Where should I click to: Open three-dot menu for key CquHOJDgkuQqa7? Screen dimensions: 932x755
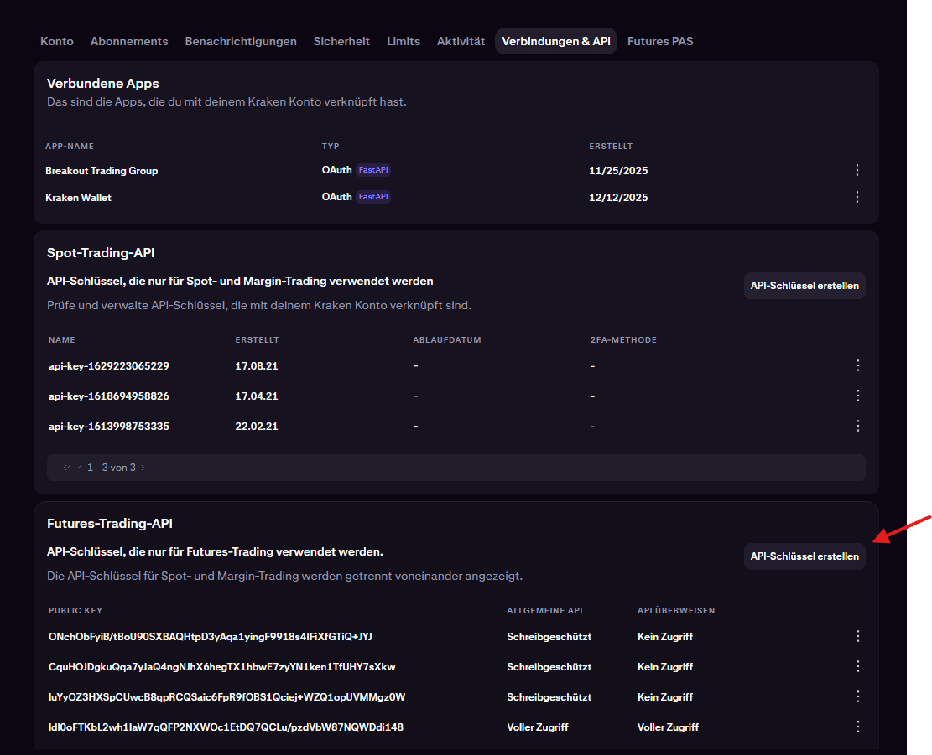(857, 666)
